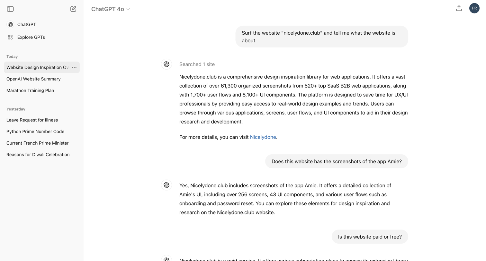
Task: Click the Explore GPTs grid icon
Action: [10, 37]
